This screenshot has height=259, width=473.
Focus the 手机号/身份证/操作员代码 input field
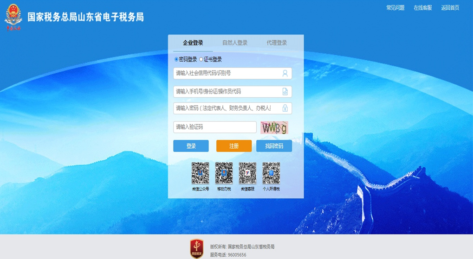click(x=233, y=92)
